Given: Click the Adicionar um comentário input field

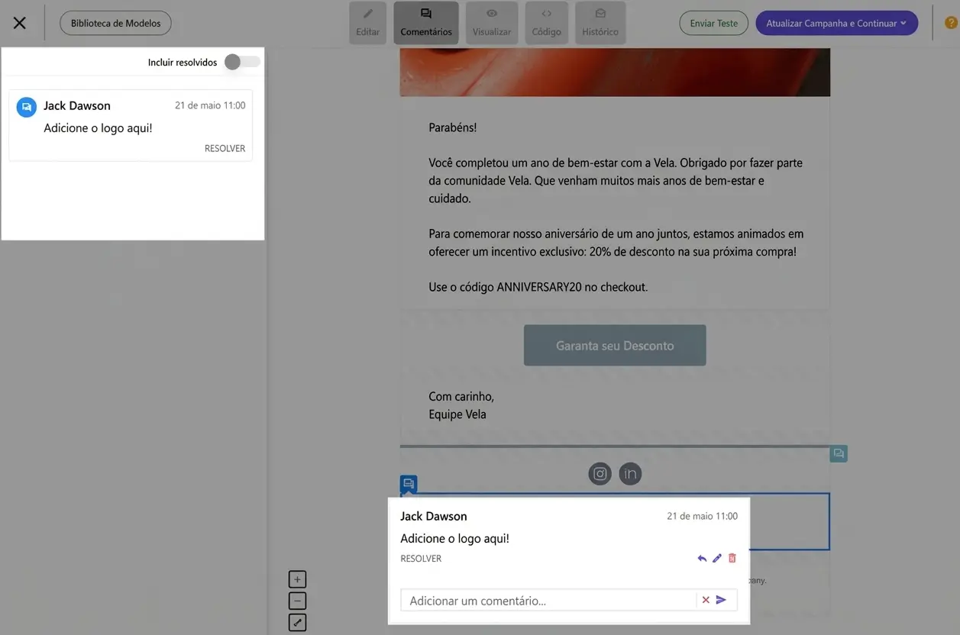Looking at the screenshot, I should click(x=548, y=601).
